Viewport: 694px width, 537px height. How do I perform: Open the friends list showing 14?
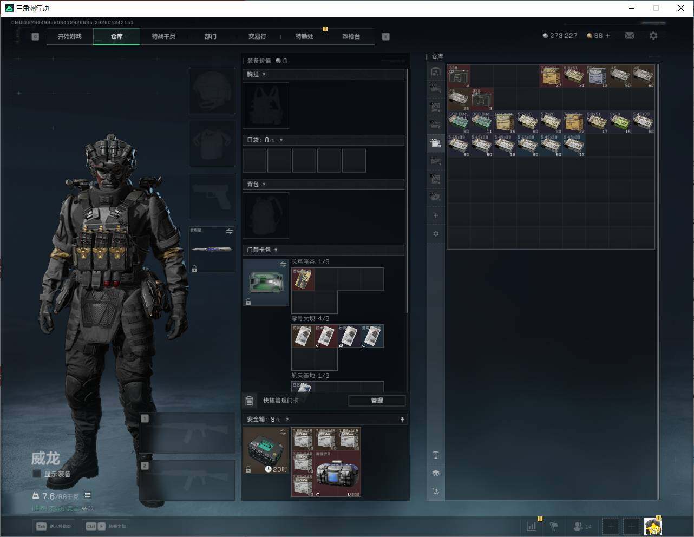[x=582, y=526]
